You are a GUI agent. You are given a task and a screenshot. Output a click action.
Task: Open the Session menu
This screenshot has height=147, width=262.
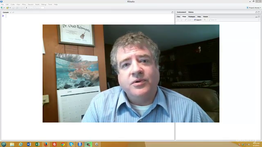[x=31, y=4]
